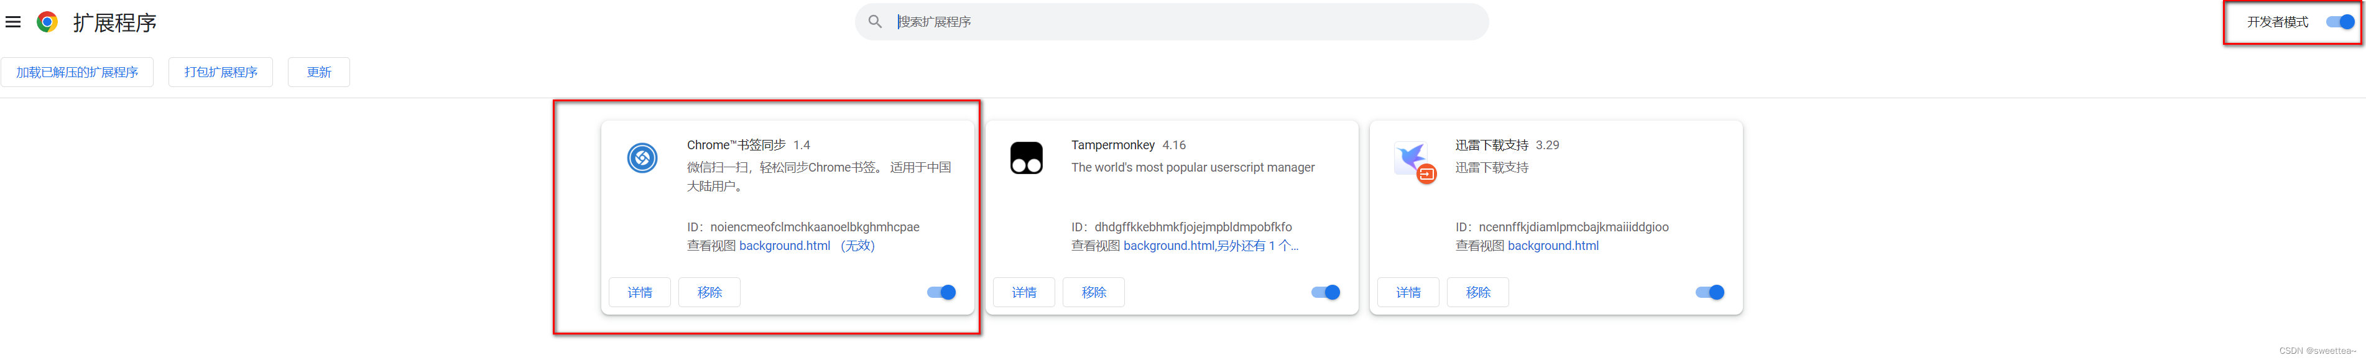2366x360 pixels.
Task: Open 详情 for 迅雷下载支持
Action: [x=1408, y=292]
